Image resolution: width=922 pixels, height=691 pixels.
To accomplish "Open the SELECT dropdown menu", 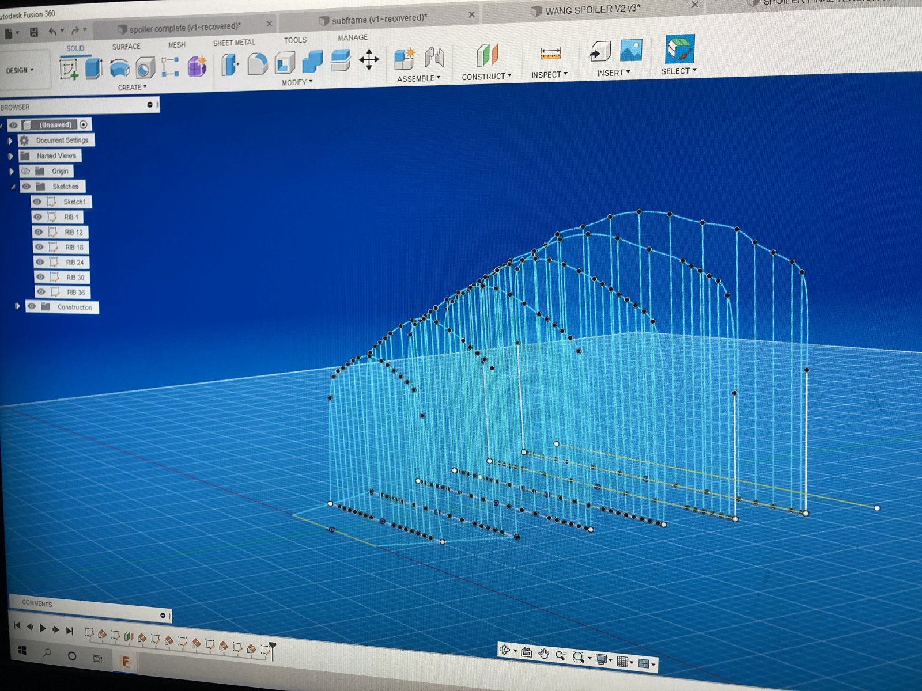I will click(678, 71).
